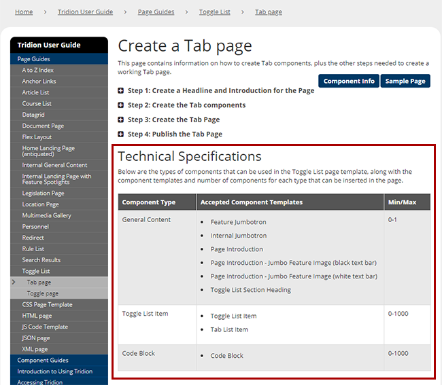Expand Step 4: Publish the Tab Page
The width and height of the screenshot is (442, 385).
[175, 134]
